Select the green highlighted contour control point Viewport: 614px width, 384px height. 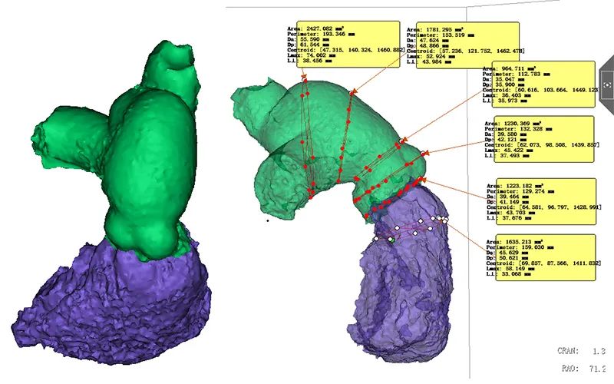tap(391, 240)
